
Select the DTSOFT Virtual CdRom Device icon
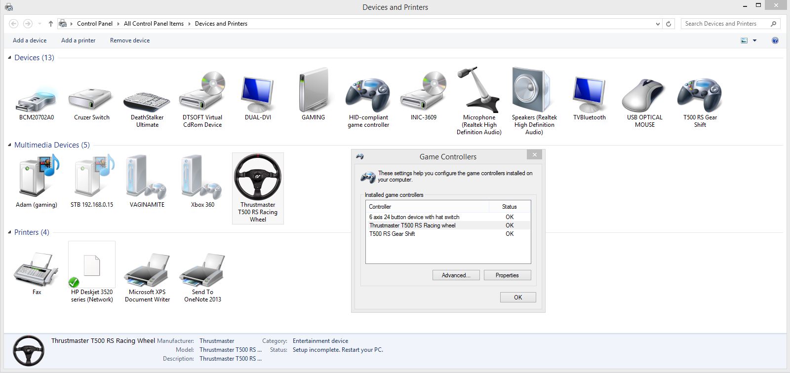pyautogui.click(x=202, y=93)
